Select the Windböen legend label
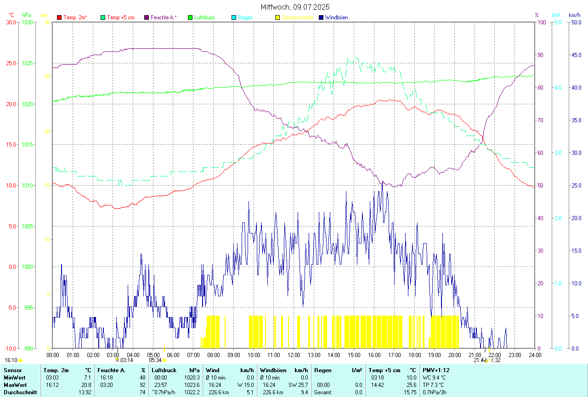The height and width of the screenshot is (397, 588). (x=337, y=17)
